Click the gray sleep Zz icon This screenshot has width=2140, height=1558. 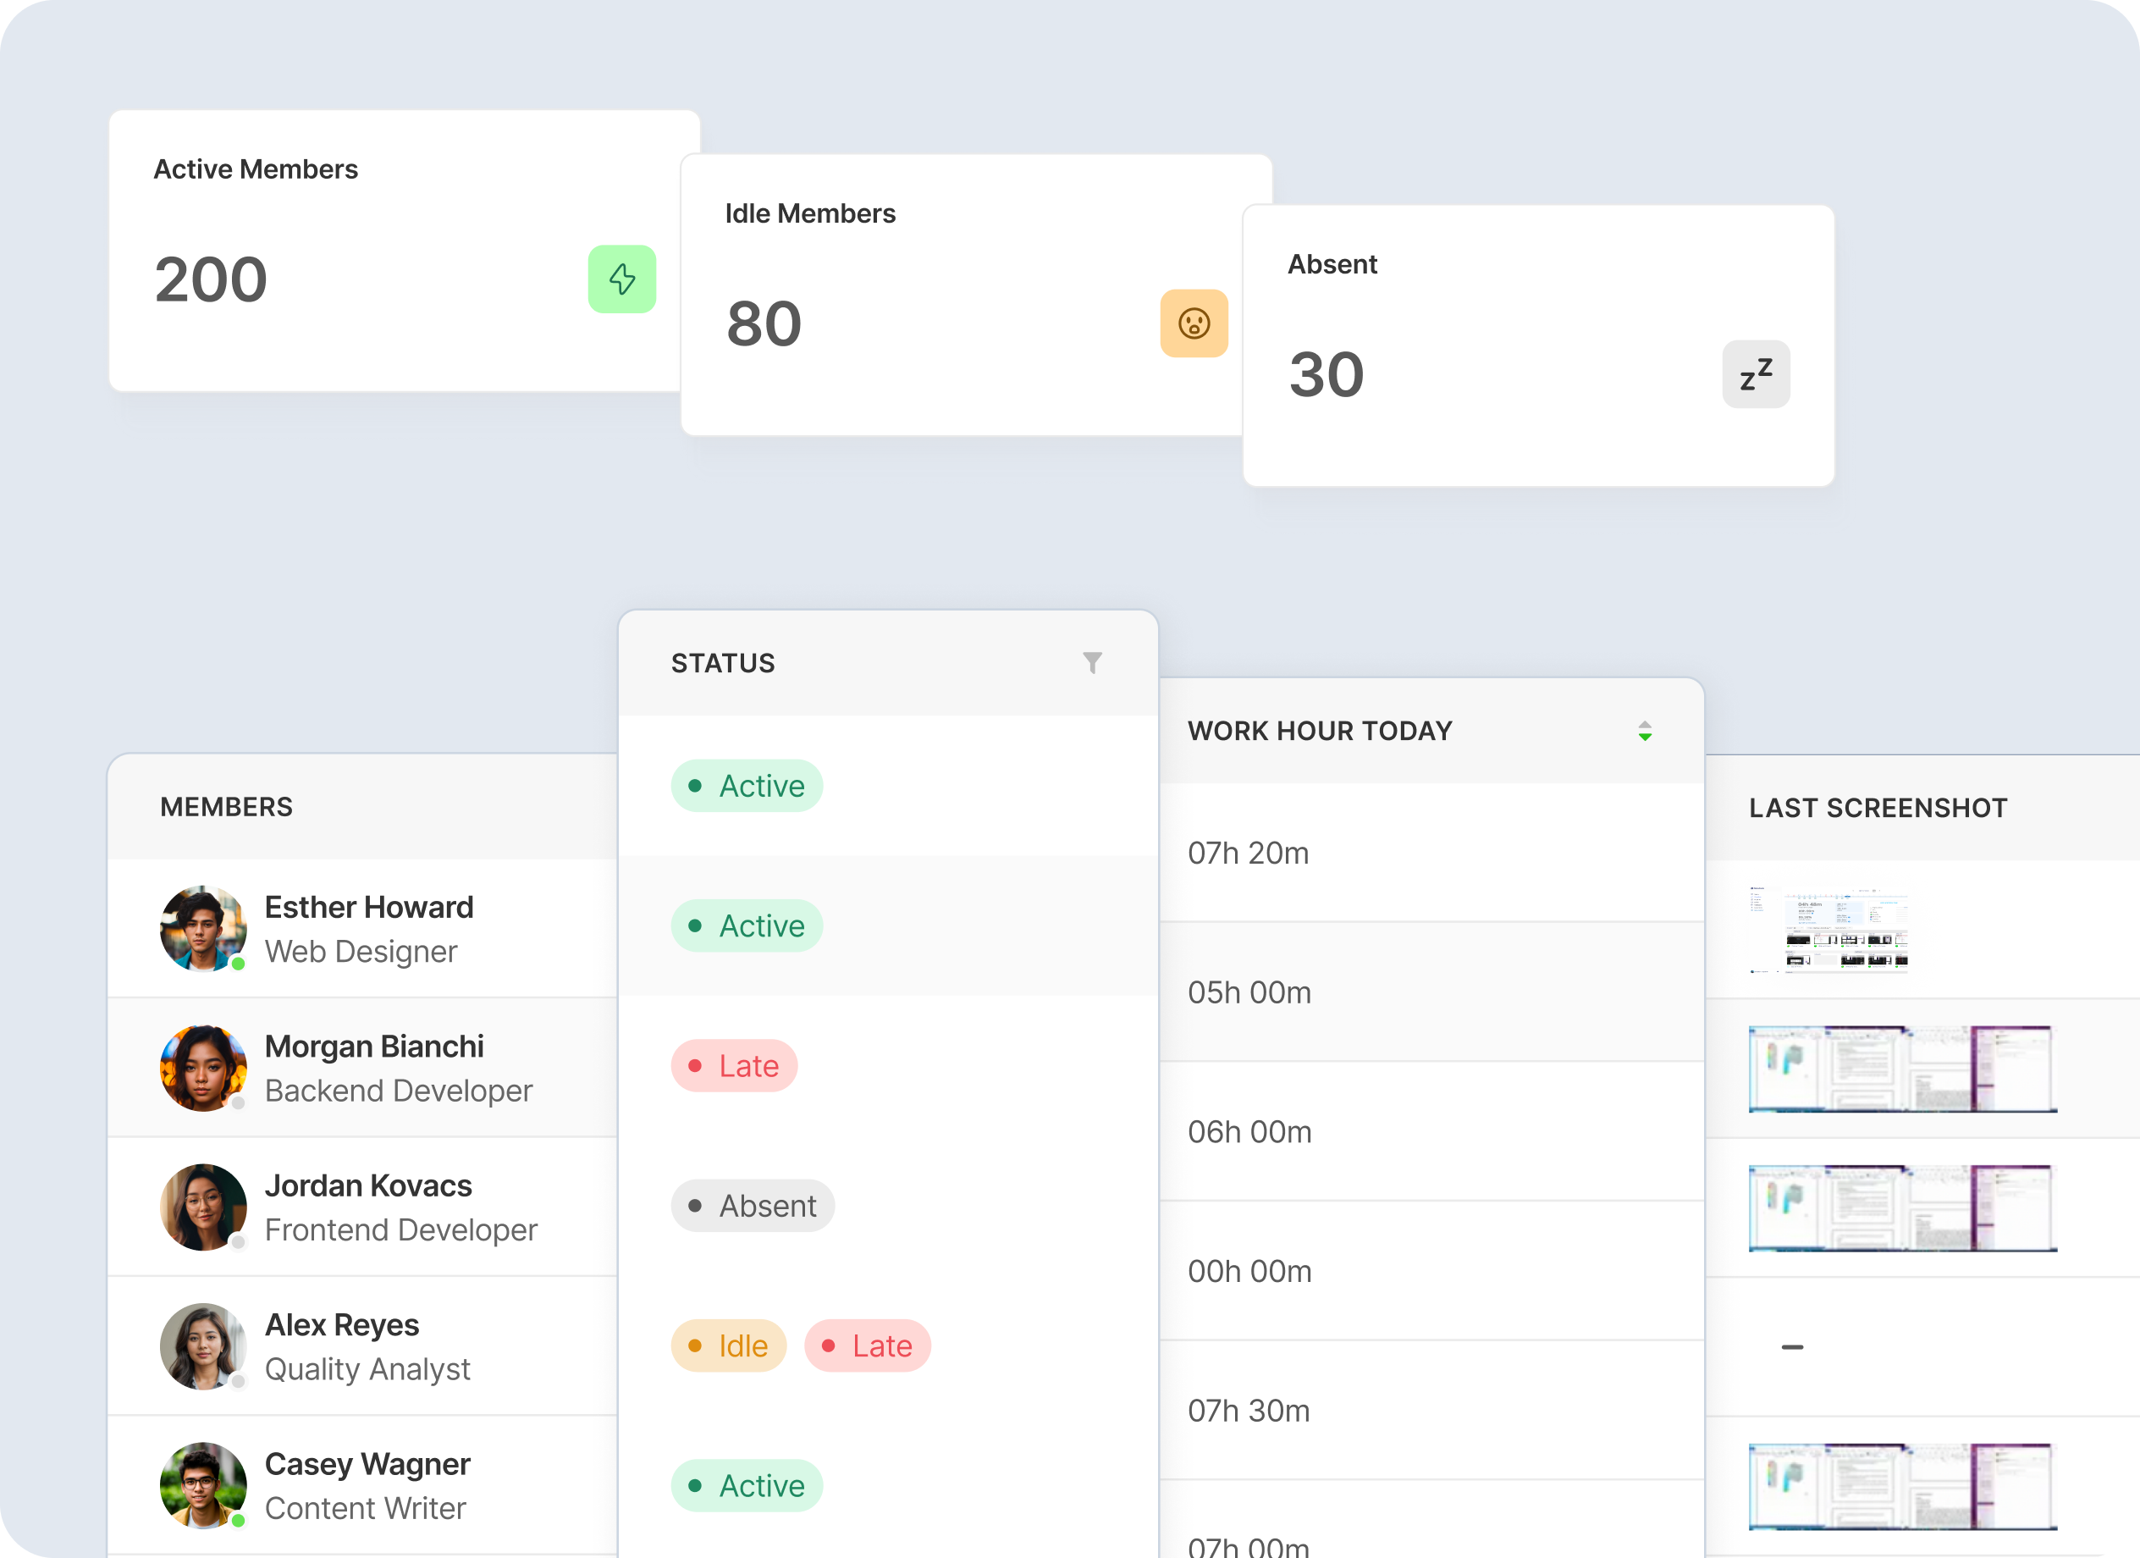click(x=1755, y=374)
